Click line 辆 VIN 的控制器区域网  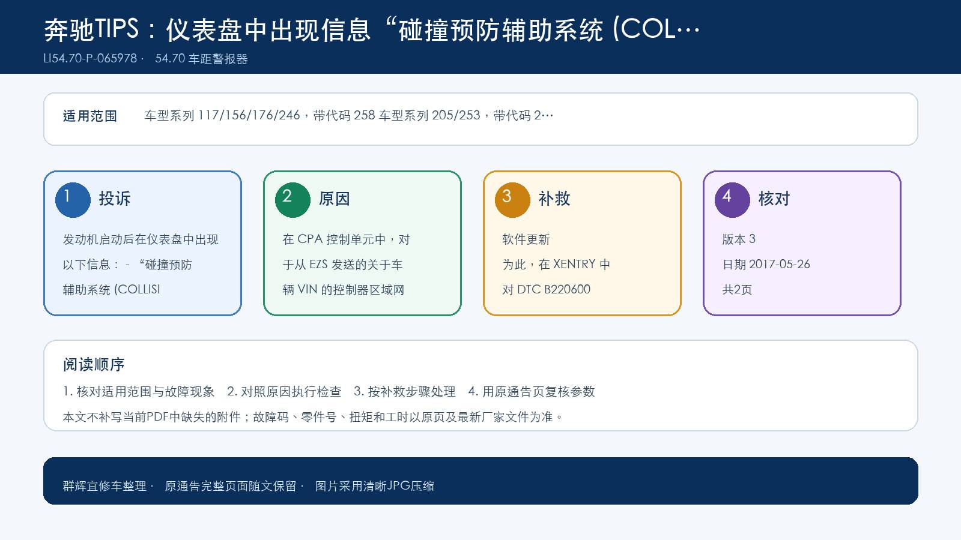(x=344, y=290)
